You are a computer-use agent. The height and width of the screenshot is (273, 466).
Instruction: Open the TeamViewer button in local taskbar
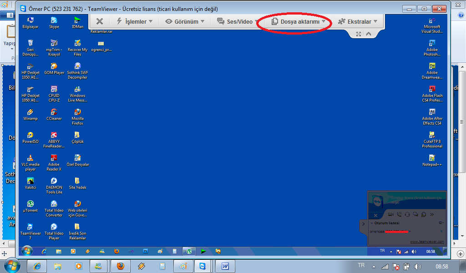(x=203, y=266)
